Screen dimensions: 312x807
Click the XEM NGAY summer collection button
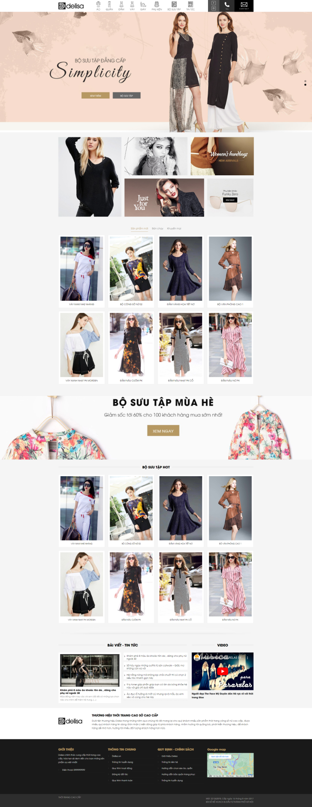coord(163,431)
